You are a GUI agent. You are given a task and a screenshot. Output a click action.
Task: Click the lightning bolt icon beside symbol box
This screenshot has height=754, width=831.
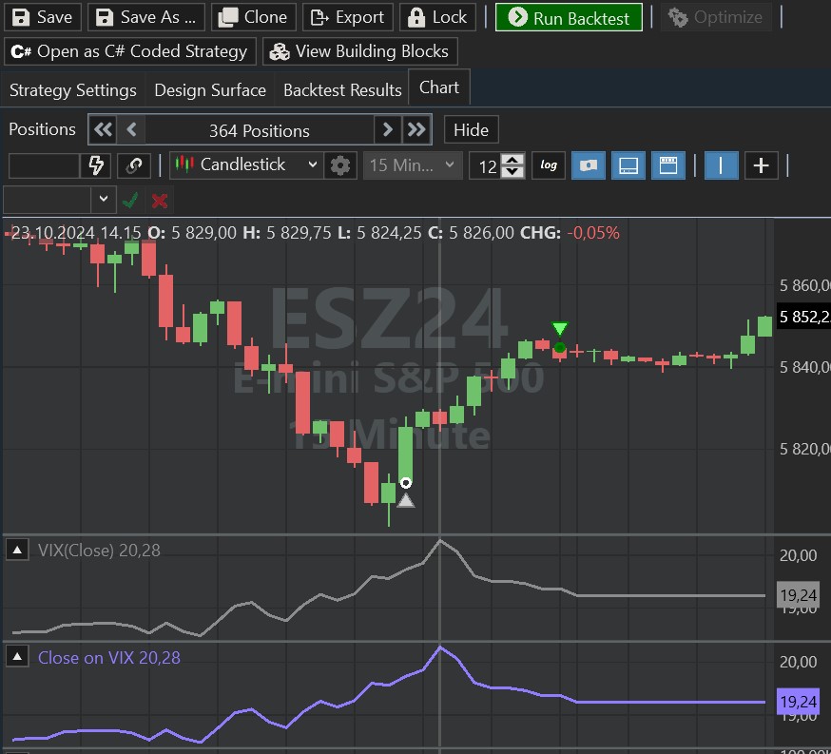click(96, 165)
